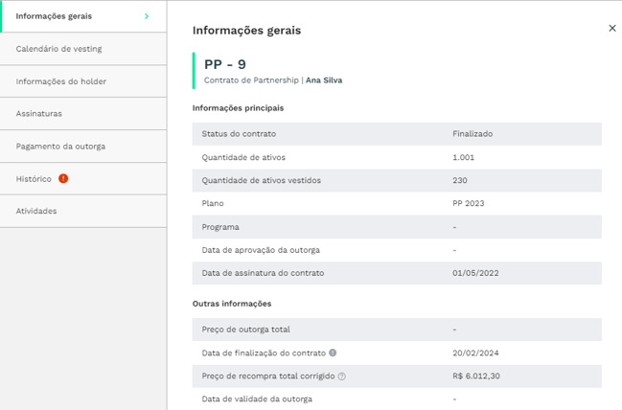The width and height of the screenshot is (622, 410).
Task: Click info icon beside Data de finalização
Action: pyautogui.click(x=333, y=353)
